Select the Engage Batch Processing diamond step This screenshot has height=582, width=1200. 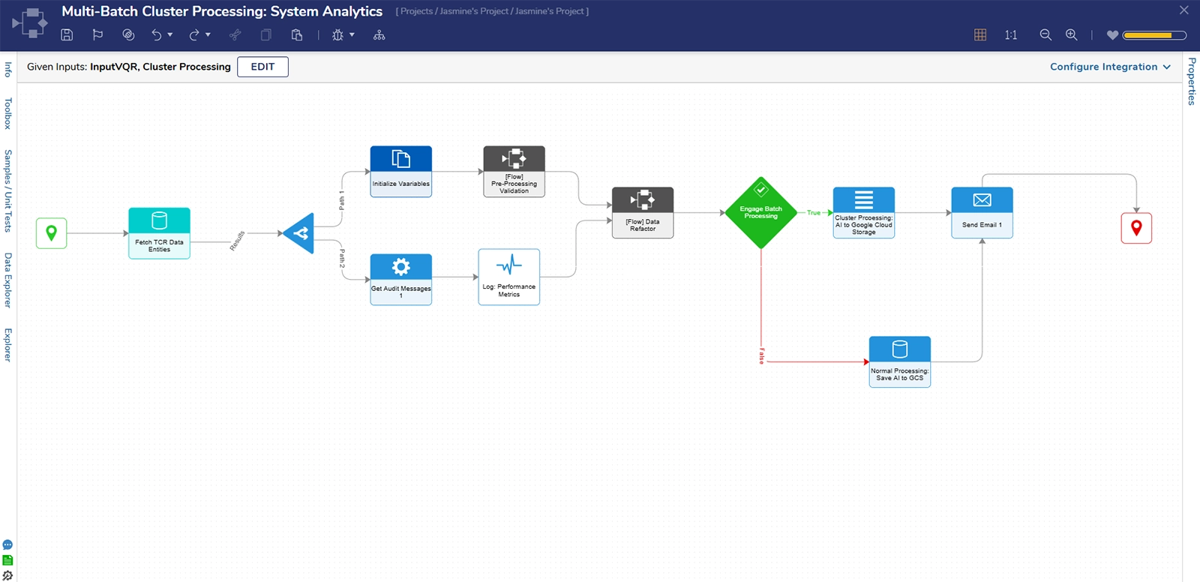pos(760,213)
